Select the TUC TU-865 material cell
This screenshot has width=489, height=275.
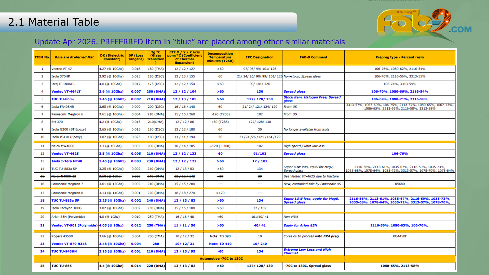point(62,266)
